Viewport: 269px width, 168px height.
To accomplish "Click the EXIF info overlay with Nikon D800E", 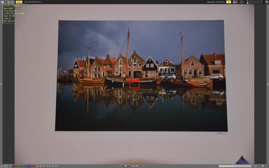I will pos(14,13).
